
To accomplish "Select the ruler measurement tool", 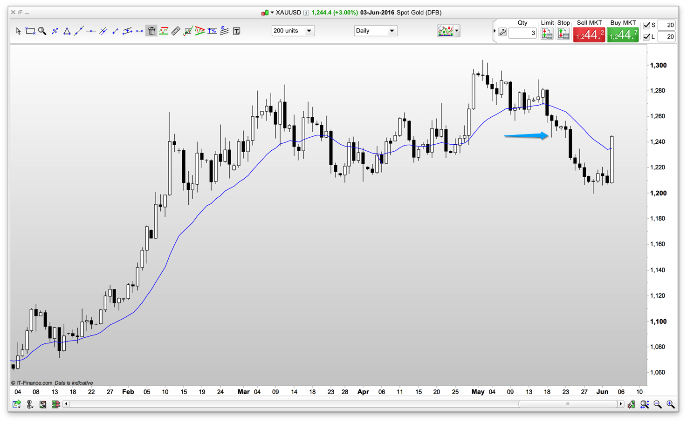I will pos(176,31).
